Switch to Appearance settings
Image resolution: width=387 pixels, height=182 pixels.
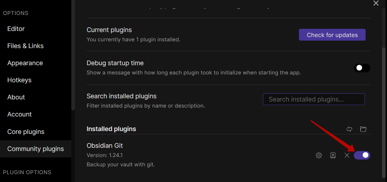pos(25,63)
